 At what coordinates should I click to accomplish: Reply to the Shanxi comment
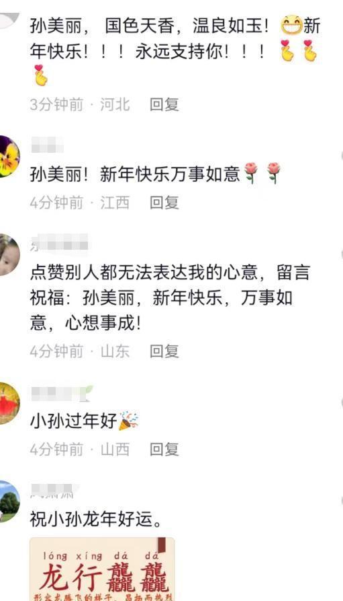164,449
